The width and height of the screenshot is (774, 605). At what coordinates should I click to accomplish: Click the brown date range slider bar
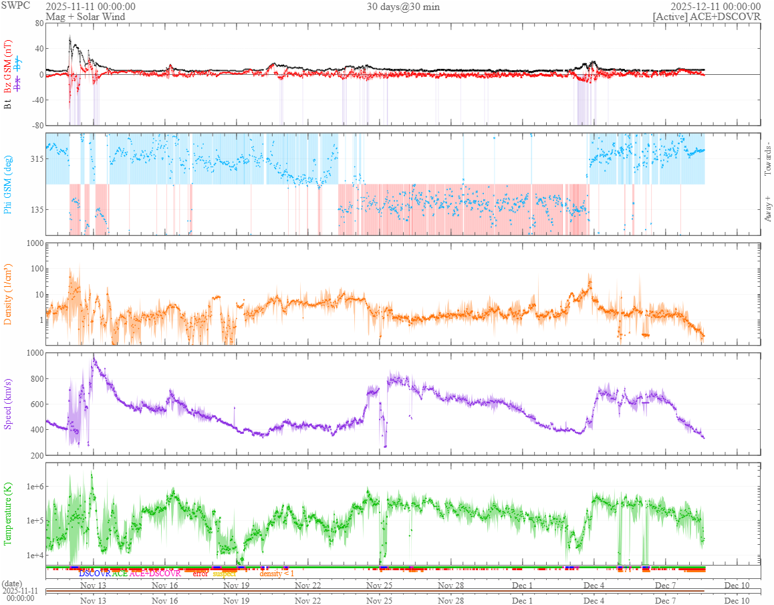click(375, 591)
